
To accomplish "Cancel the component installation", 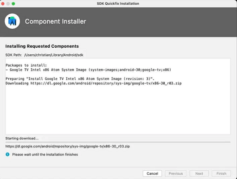I will coord(152,173).
